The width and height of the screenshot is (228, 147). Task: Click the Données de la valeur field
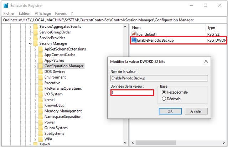(x=132, y=93)
